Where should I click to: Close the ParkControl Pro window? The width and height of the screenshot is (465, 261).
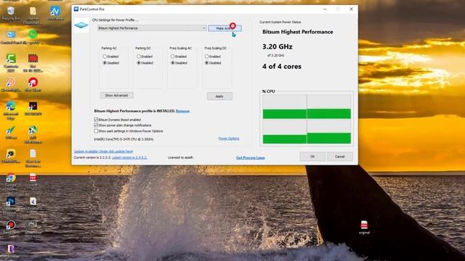coord(351,9)
